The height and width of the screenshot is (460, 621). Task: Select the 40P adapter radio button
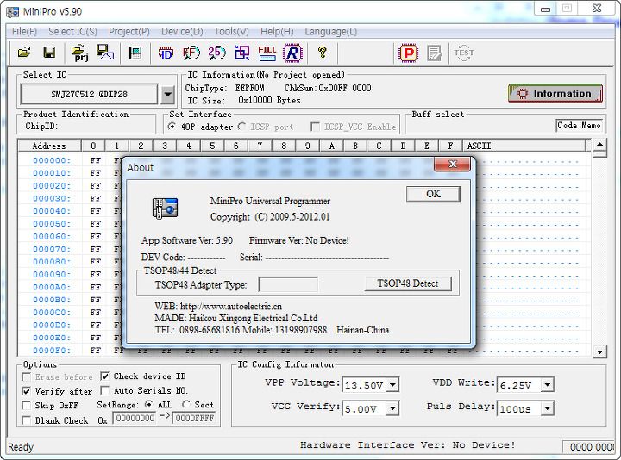tap(172, 127)
